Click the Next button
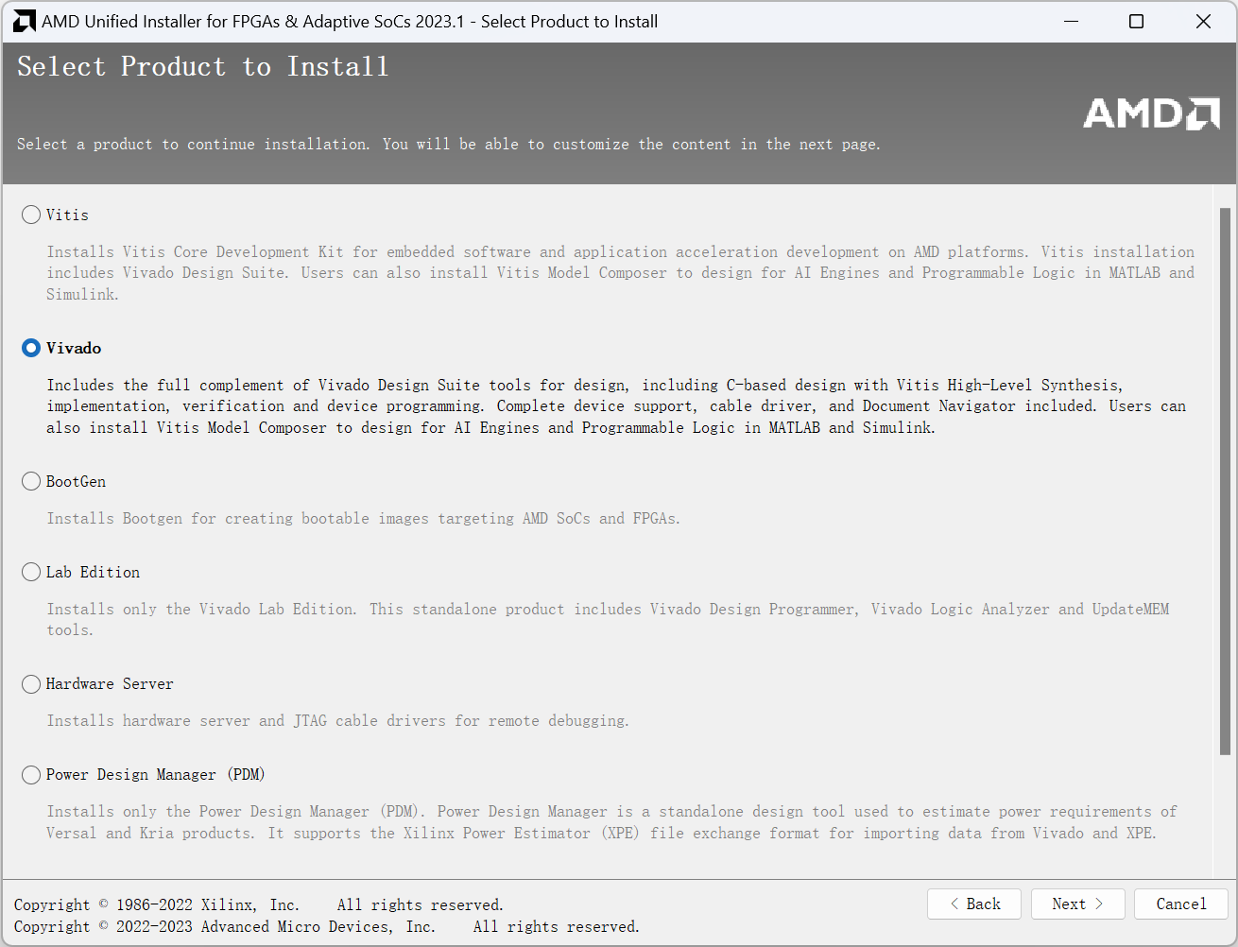The image size is (1238, 947). (1077, 904)
